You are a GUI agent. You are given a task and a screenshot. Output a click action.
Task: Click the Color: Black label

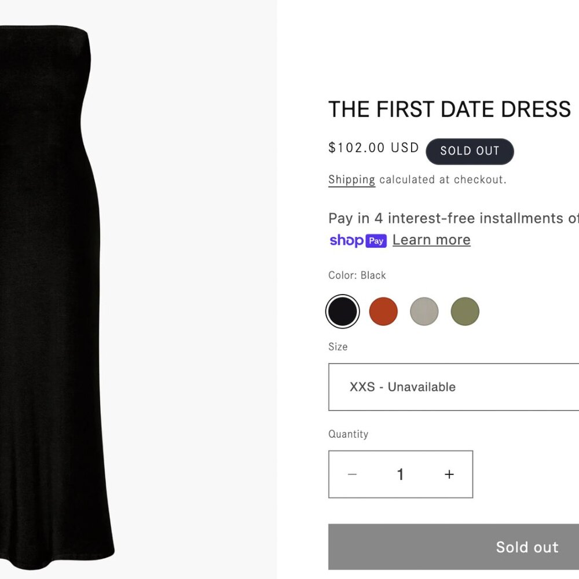click(x=357, y=275)
